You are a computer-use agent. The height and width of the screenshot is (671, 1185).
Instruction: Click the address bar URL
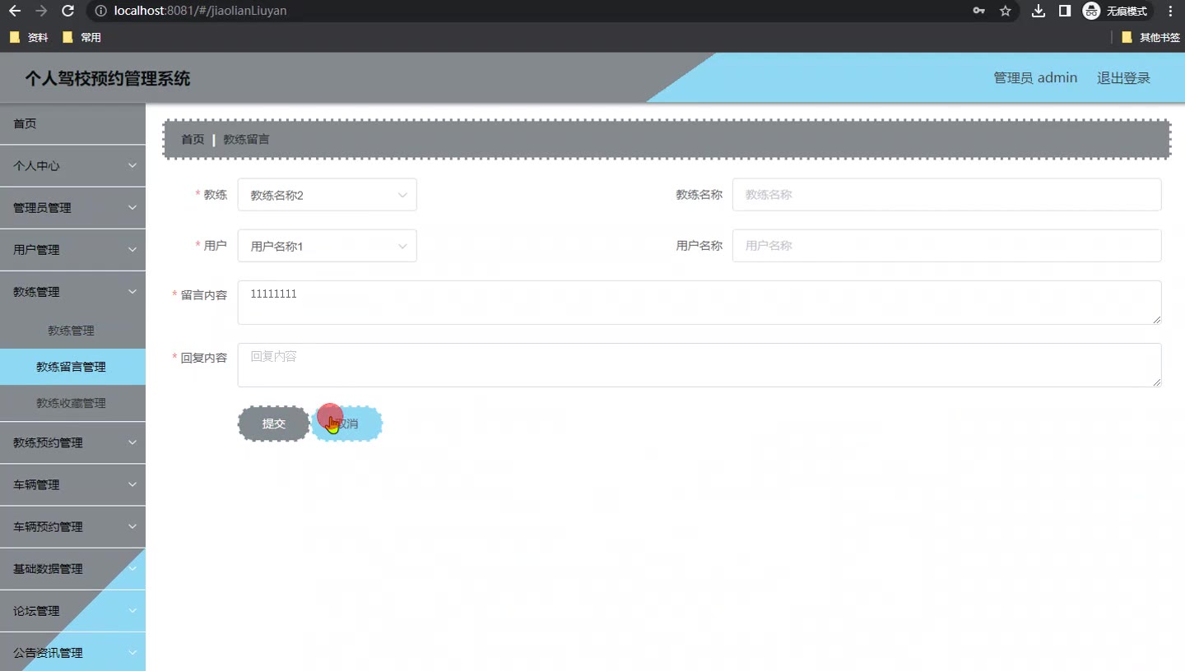coord(201,12)
